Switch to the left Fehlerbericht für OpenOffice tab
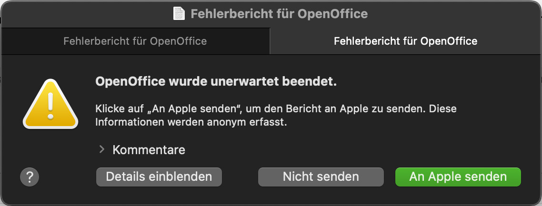Image resolution: width=542 pixels, height=206 pixels. [x=135, y=41]
